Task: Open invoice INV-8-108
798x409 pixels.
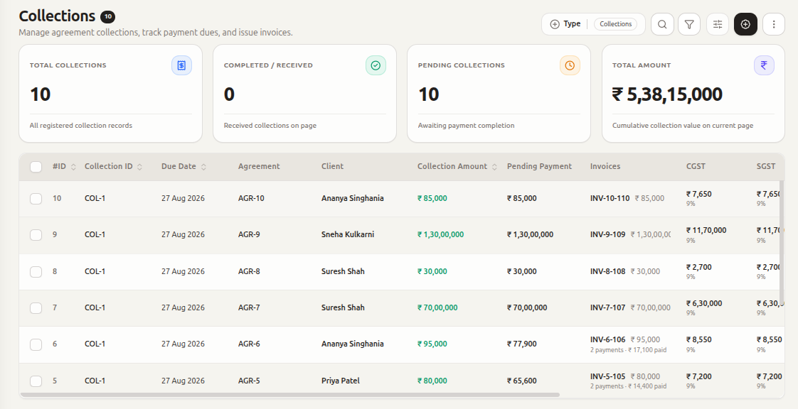Action: pyautogui.click(x=607, y=271)
